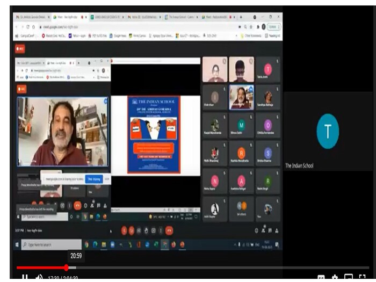Image resolution: width=376 pixels, height=282 pixels.
Task: Open Firefox icon in the taskbar
Action: 173,244
